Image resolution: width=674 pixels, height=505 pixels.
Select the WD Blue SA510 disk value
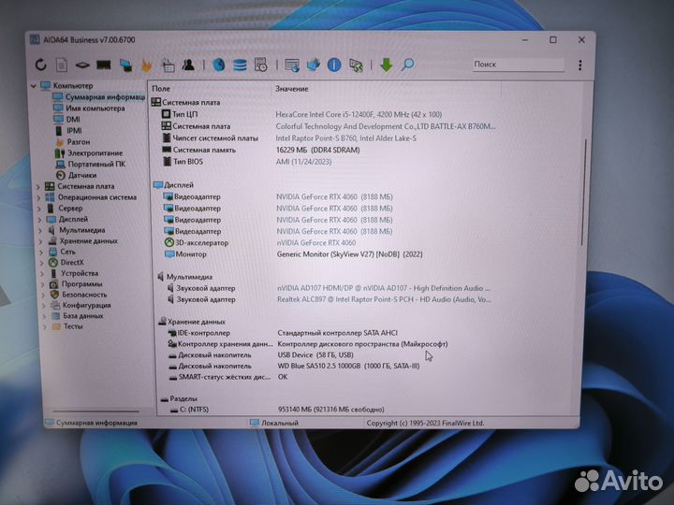coord(348,366)
